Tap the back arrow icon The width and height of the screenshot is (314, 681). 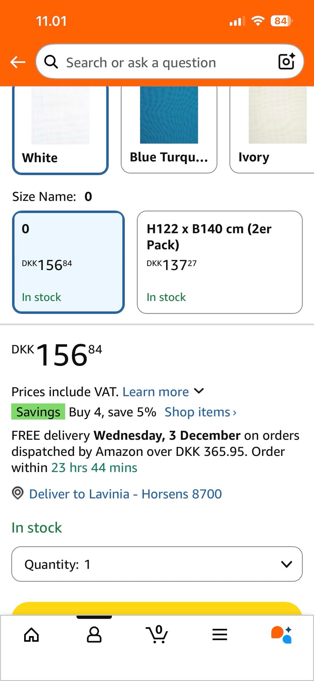[18, 62]
